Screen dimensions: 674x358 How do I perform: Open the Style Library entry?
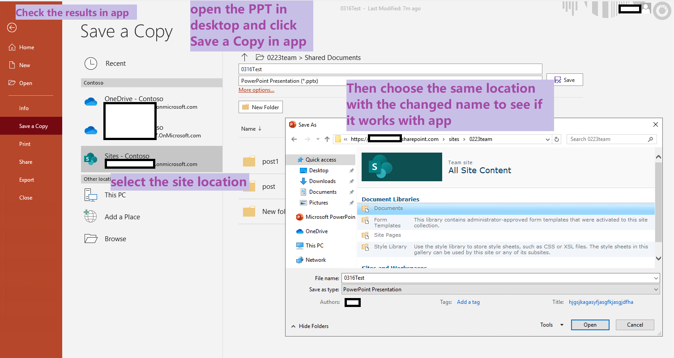(x=506, y=249)
